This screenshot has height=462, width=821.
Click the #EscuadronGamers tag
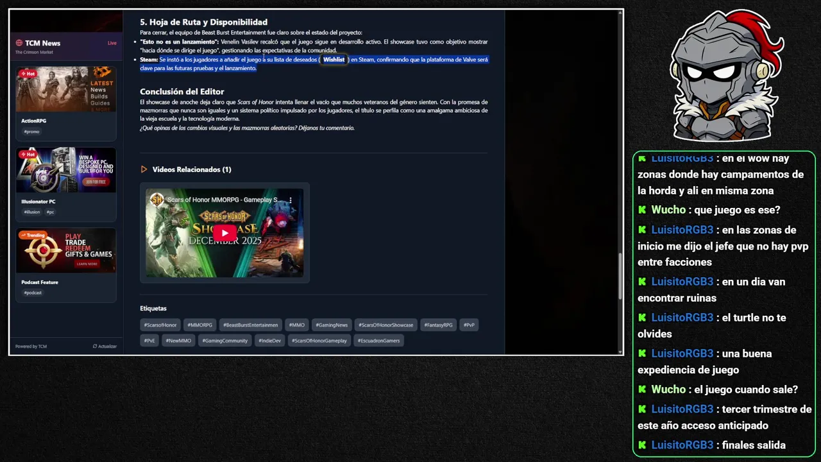378,341
